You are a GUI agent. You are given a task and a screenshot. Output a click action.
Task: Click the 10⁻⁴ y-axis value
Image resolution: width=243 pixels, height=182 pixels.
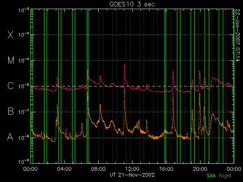[x=24, y=35]
